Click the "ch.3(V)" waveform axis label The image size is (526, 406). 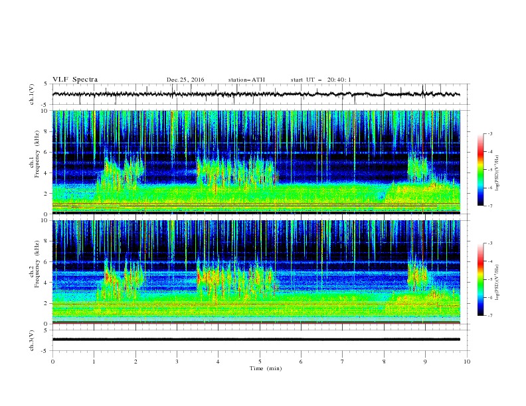point(32,340)
